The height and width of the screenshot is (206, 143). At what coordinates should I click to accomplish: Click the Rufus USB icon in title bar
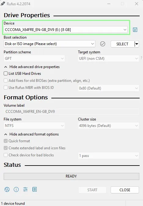(3, 4)
